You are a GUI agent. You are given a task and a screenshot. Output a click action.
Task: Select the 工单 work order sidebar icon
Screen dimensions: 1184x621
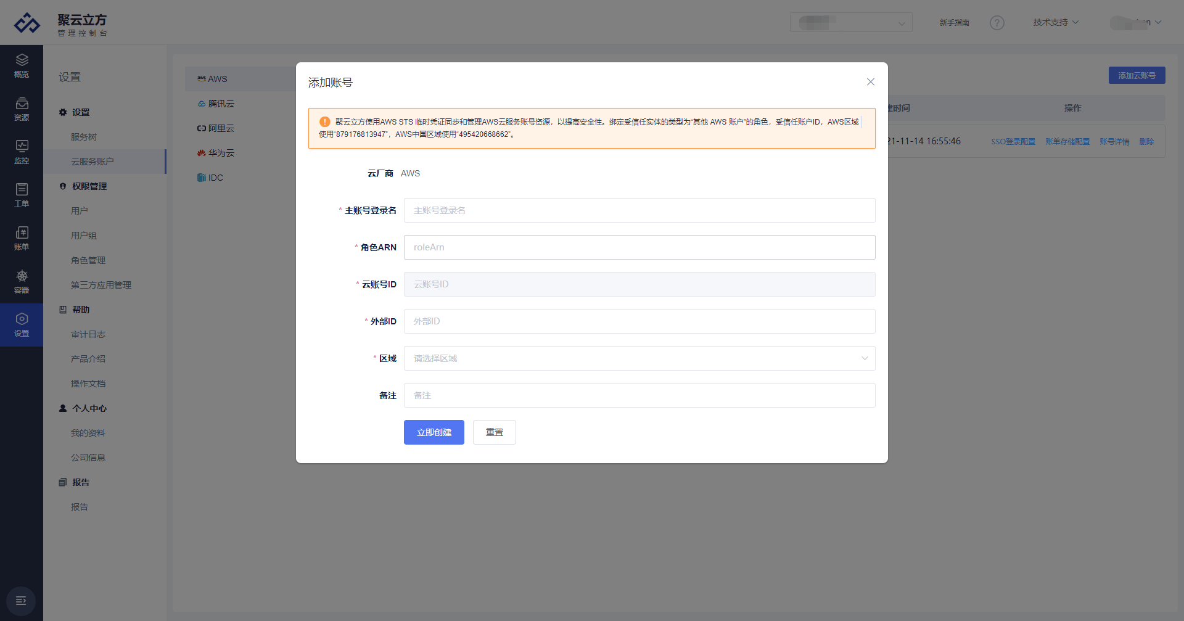22,195
